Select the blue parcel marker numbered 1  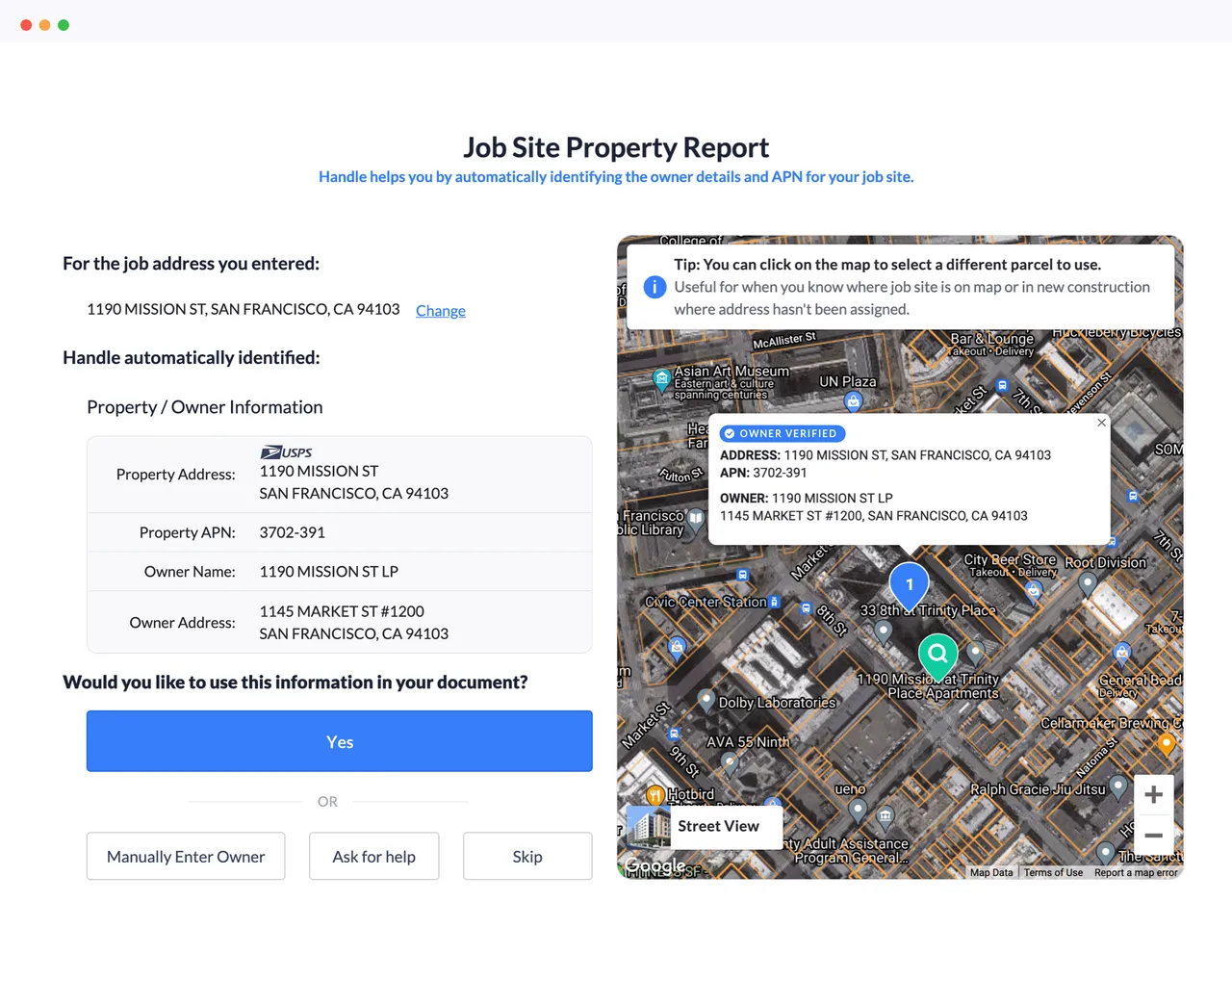point(909,585)
